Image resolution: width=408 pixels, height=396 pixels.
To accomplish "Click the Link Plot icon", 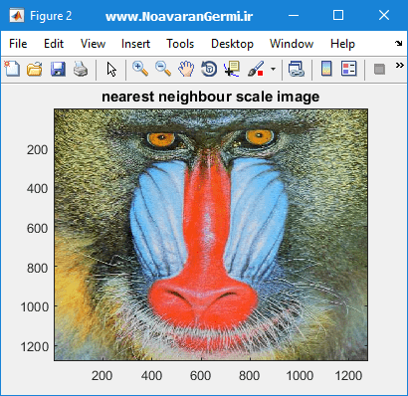I will pos(297,69).
